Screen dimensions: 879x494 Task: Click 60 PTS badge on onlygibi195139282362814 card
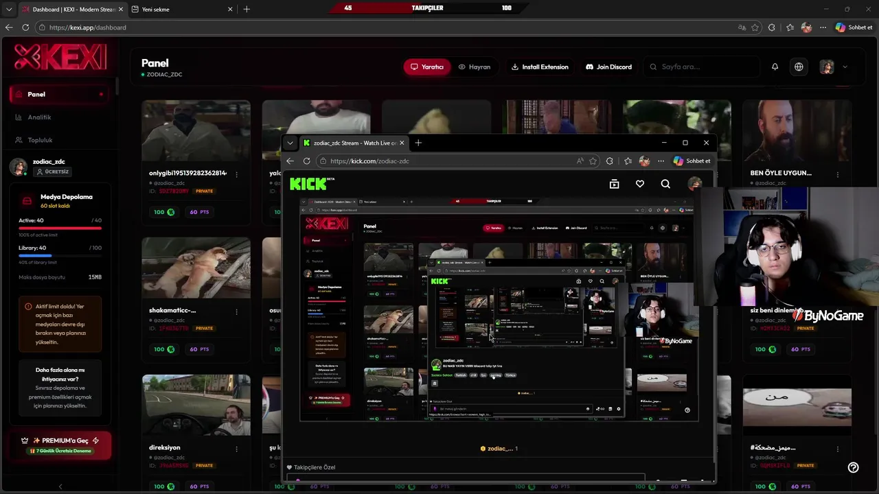[199, 212]
